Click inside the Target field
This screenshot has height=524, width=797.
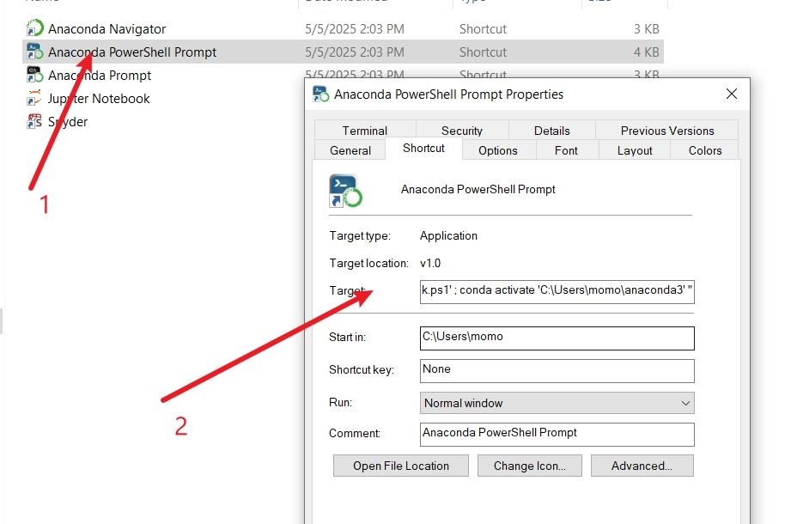[557, 292]
